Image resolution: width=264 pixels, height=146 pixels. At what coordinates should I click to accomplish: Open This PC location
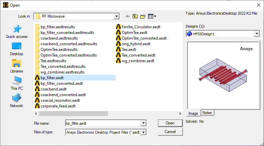pos(17,83)
